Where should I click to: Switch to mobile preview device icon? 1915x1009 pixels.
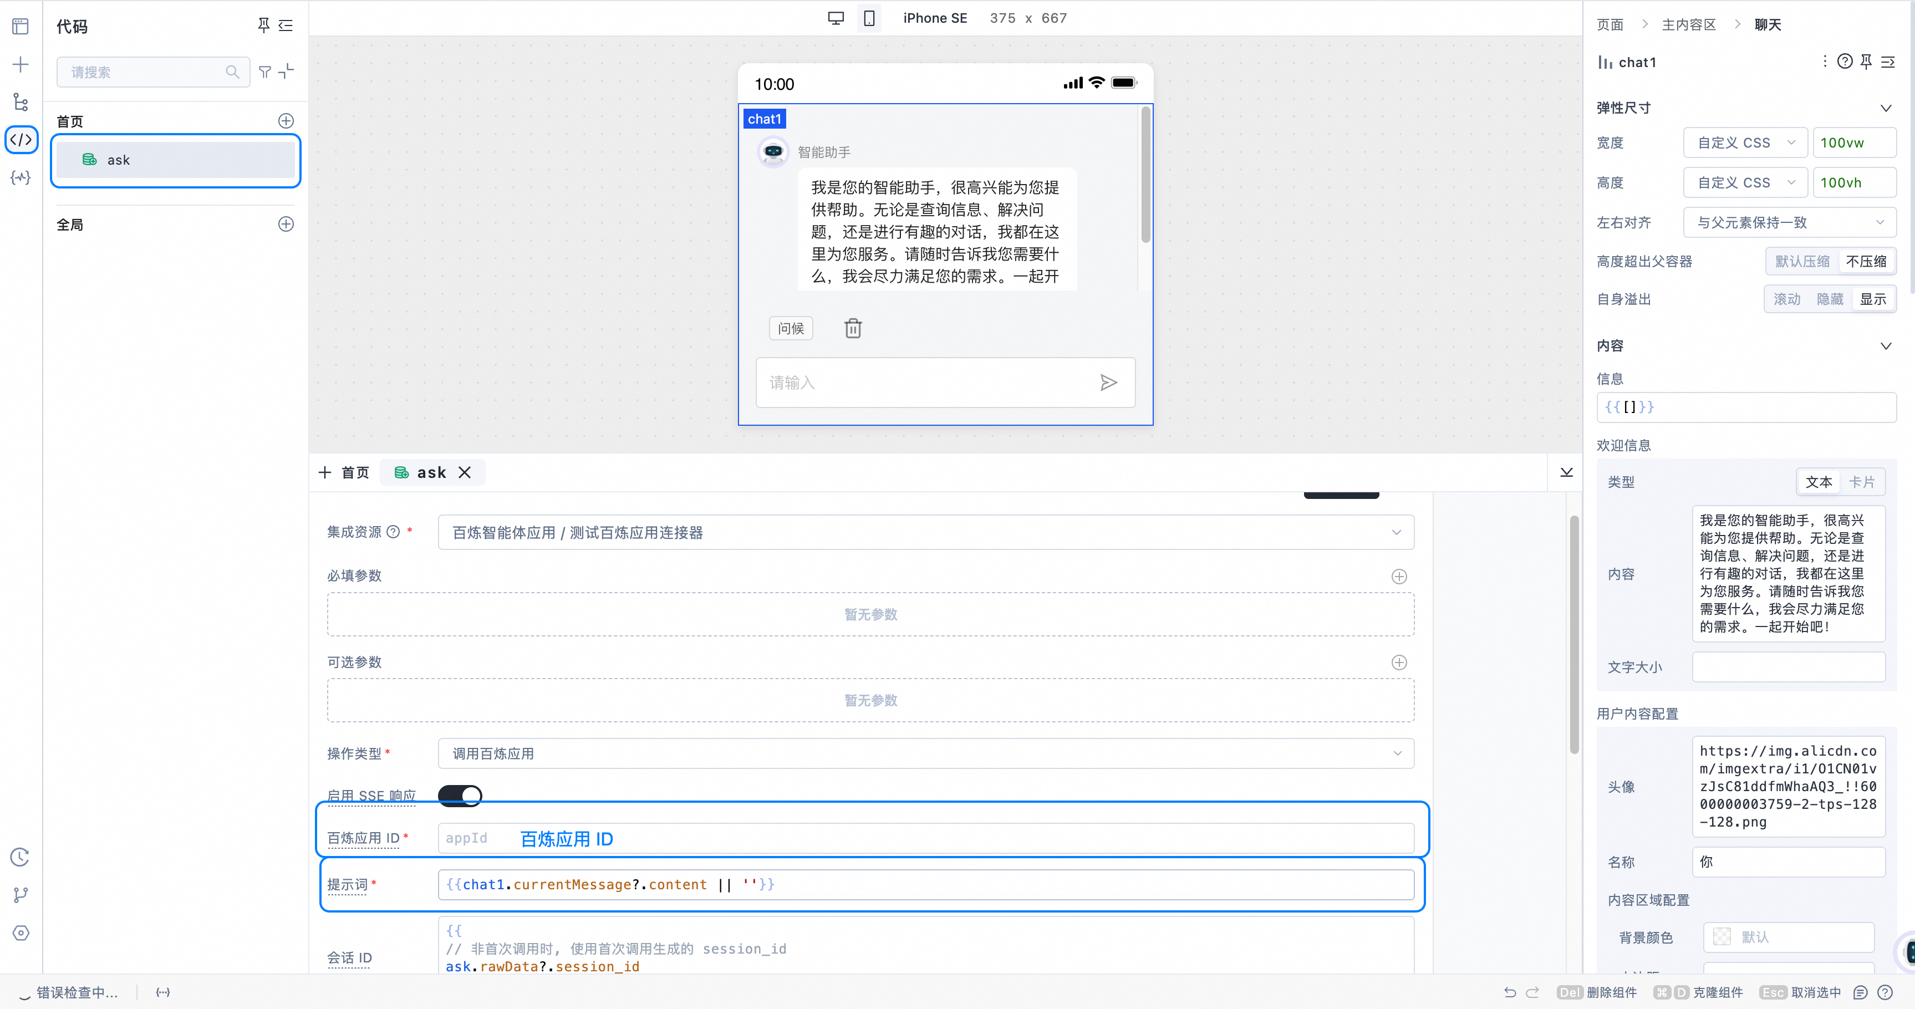point(869,18)
